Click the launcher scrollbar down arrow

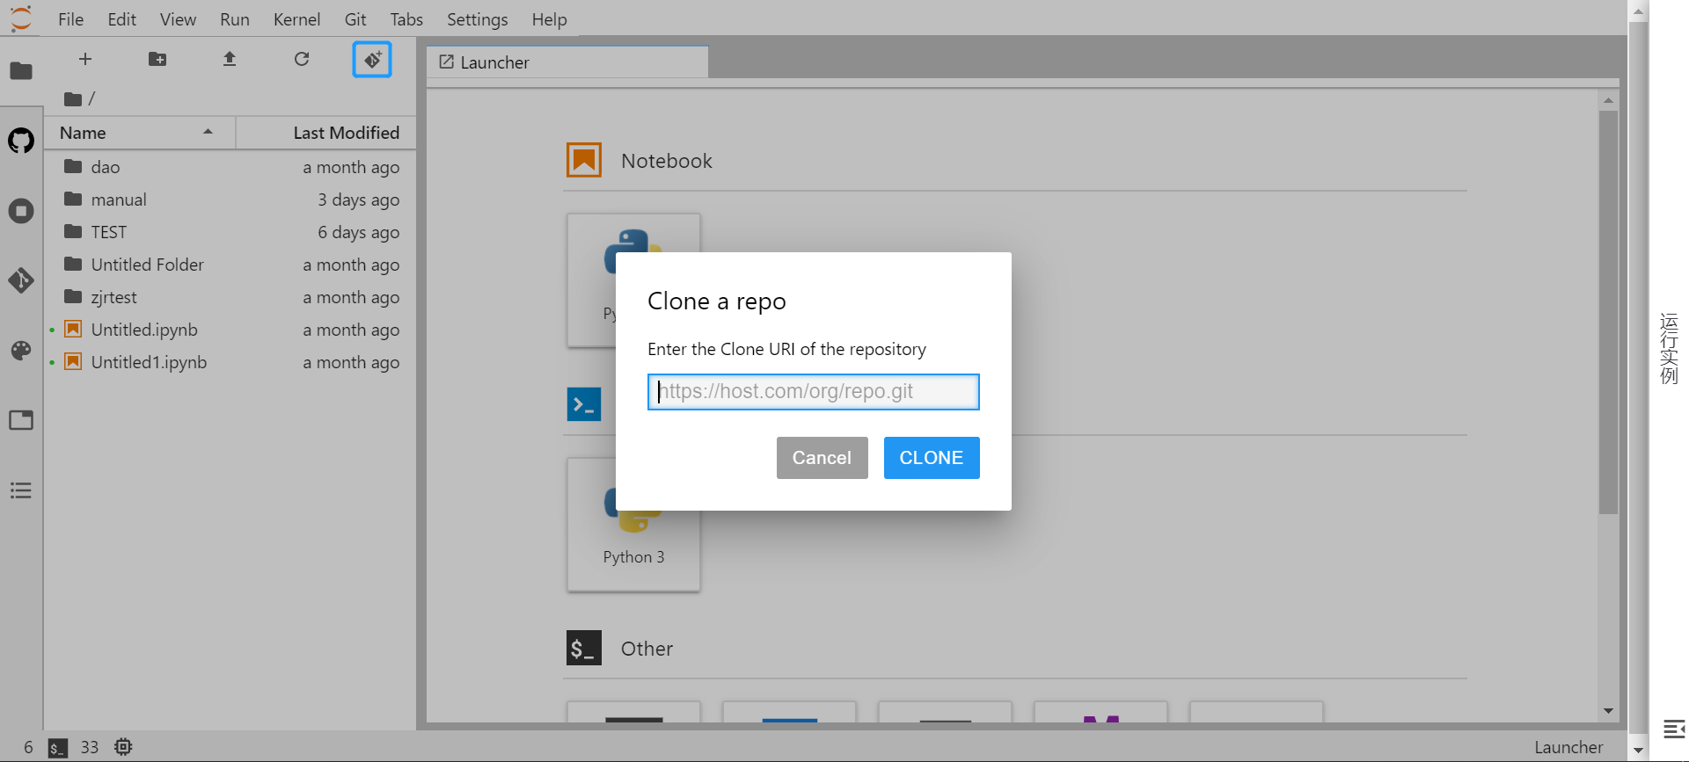coord(1608,710)
